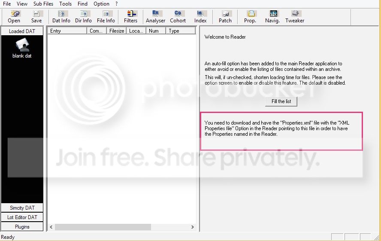The width and height of the screenshot is (381, 241).
Task: Click the Fill the list button
Action: [281, 101]
